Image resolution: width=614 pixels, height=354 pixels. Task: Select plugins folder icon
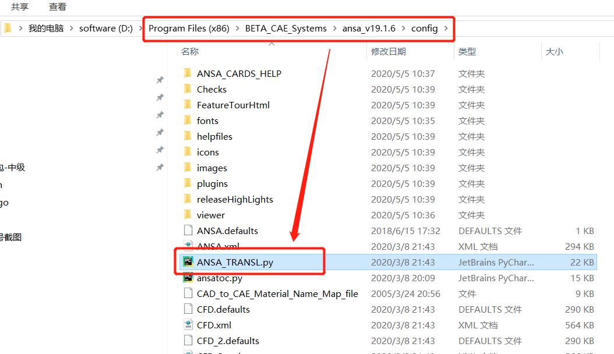[x=188, y=183]
